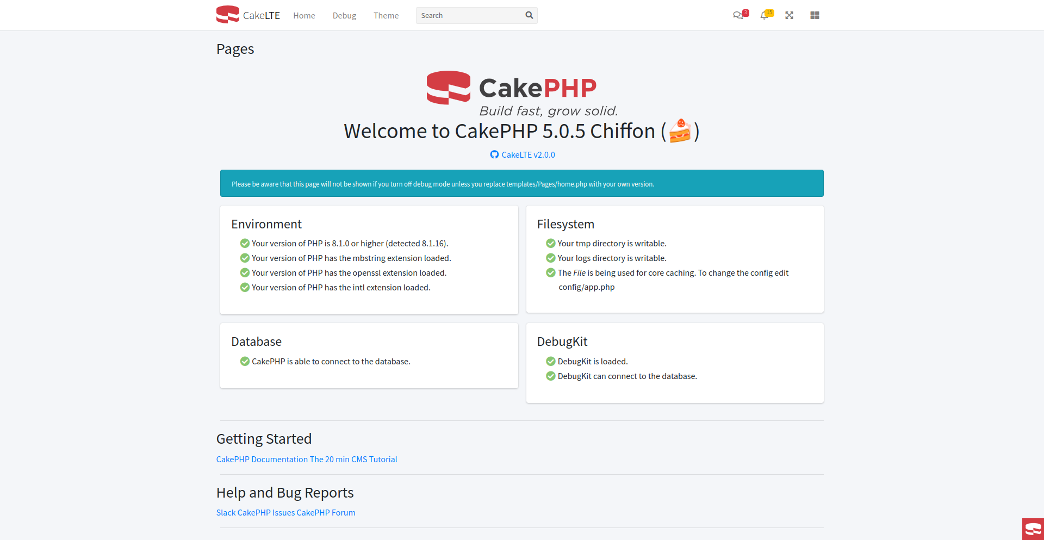Click 'DebugKit is loaded.' text
This screenshot has height=540, width=1044.
[x=593, y=361]
